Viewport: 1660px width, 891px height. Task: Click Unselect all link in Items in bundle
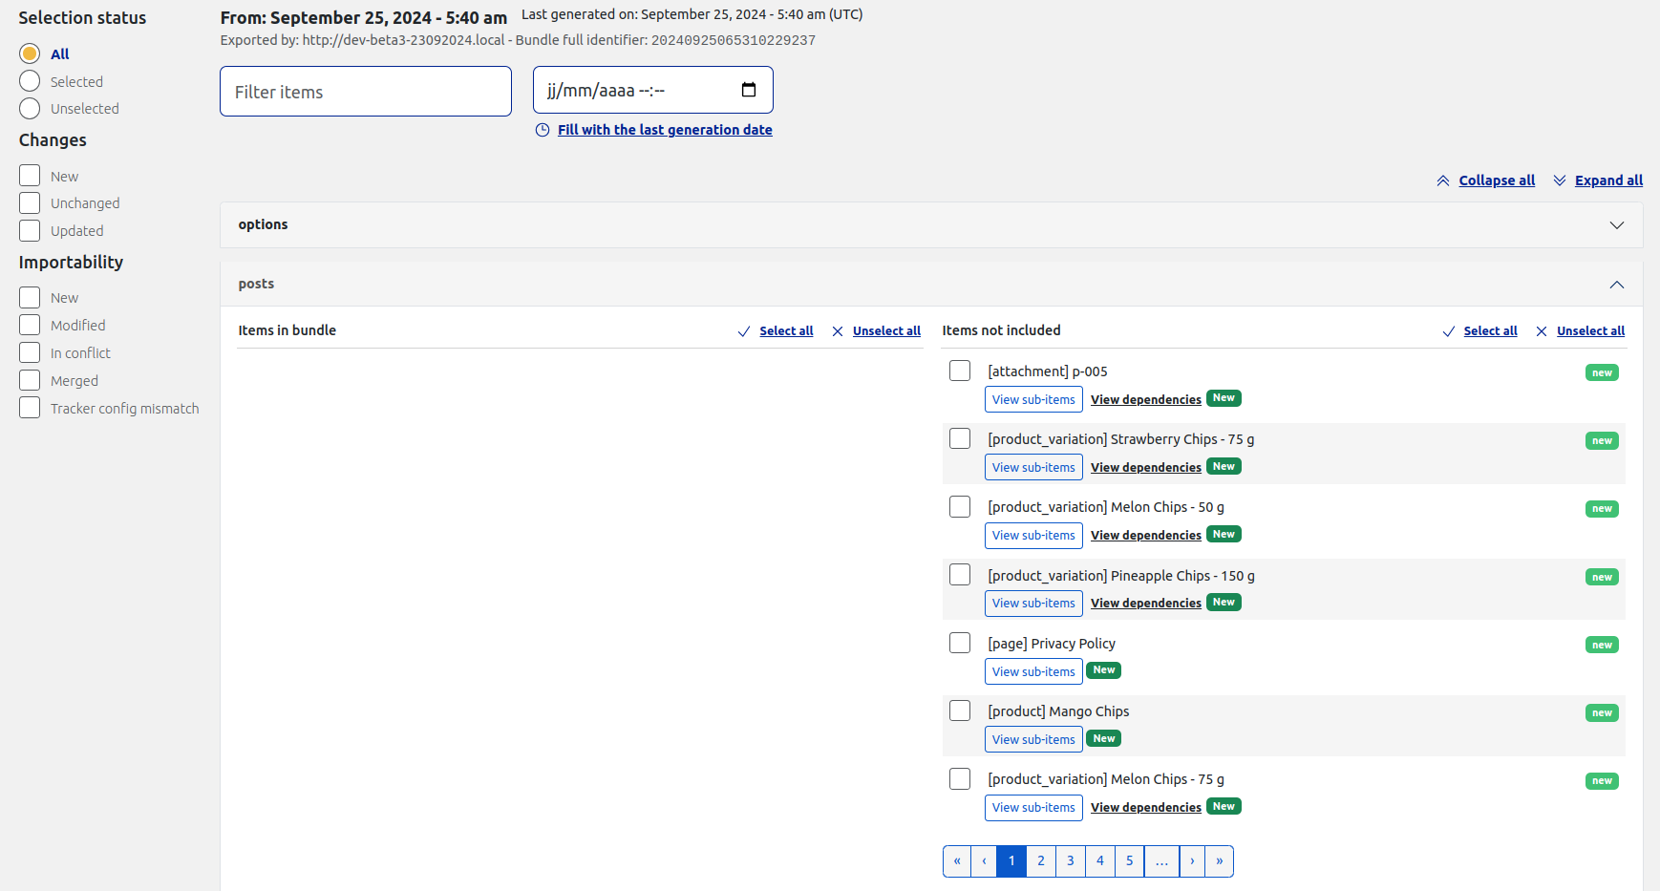(x=886, y=331)
